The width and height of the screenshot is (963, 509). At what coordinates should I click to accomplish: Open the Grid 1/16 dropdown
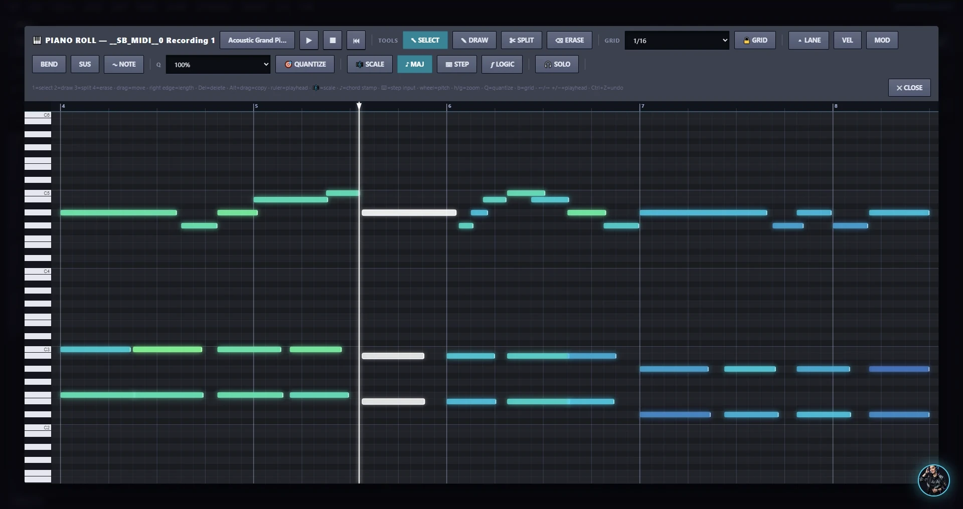677,40
